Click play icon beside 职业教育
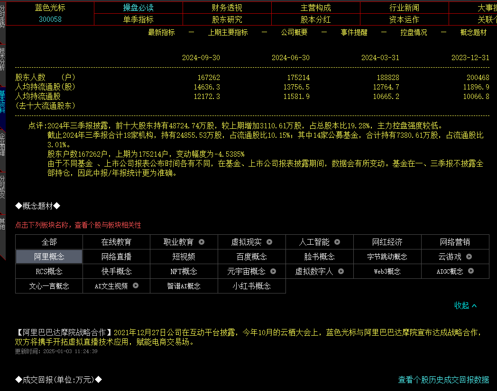The height and width of the screenshot is (391, 497). (202, 242)
